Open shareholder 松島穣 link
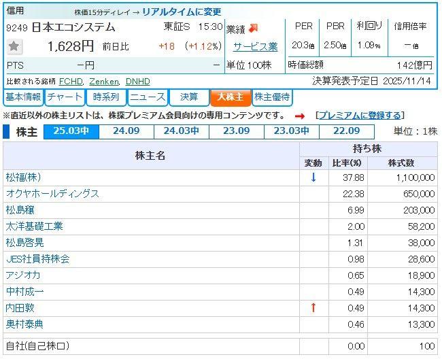 click(20, 210)
